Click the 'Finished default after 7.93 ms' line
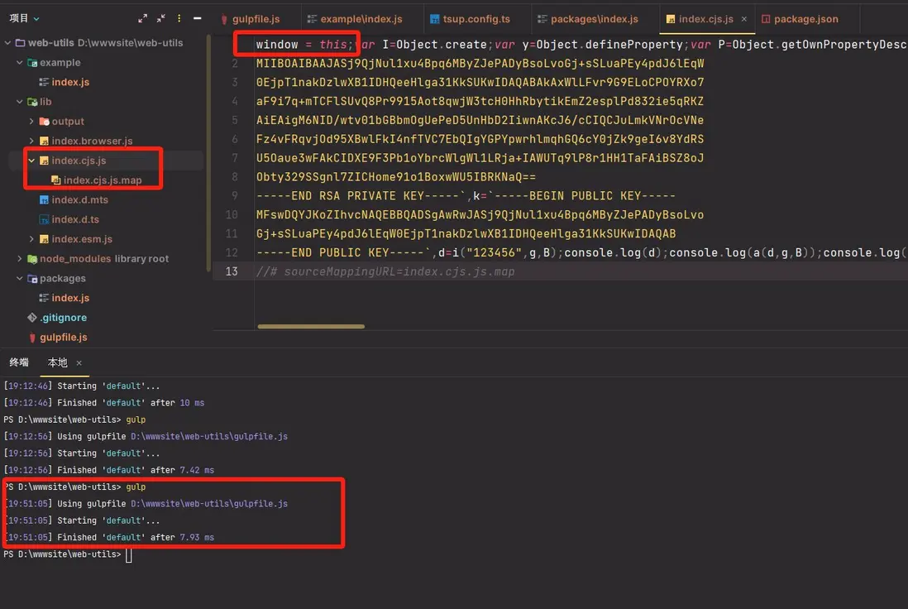The height and width of the screenshot is (609, 908). (x=109, y=537)
